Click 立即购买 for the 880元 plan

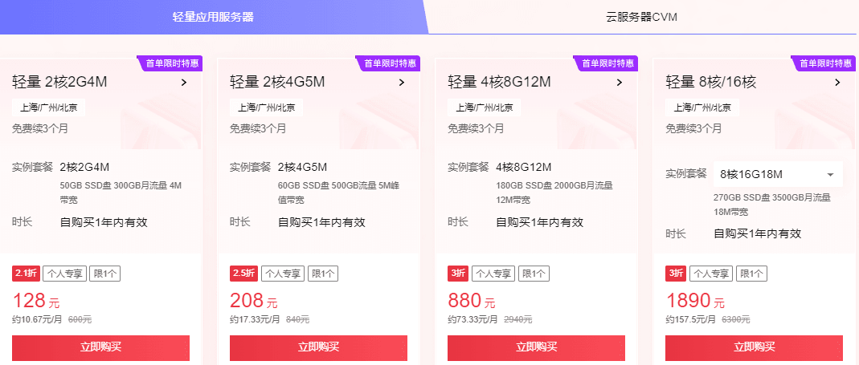[536, 347]
